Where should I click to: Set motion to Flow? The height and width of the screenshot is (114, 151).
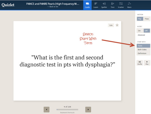coord(147,19)
